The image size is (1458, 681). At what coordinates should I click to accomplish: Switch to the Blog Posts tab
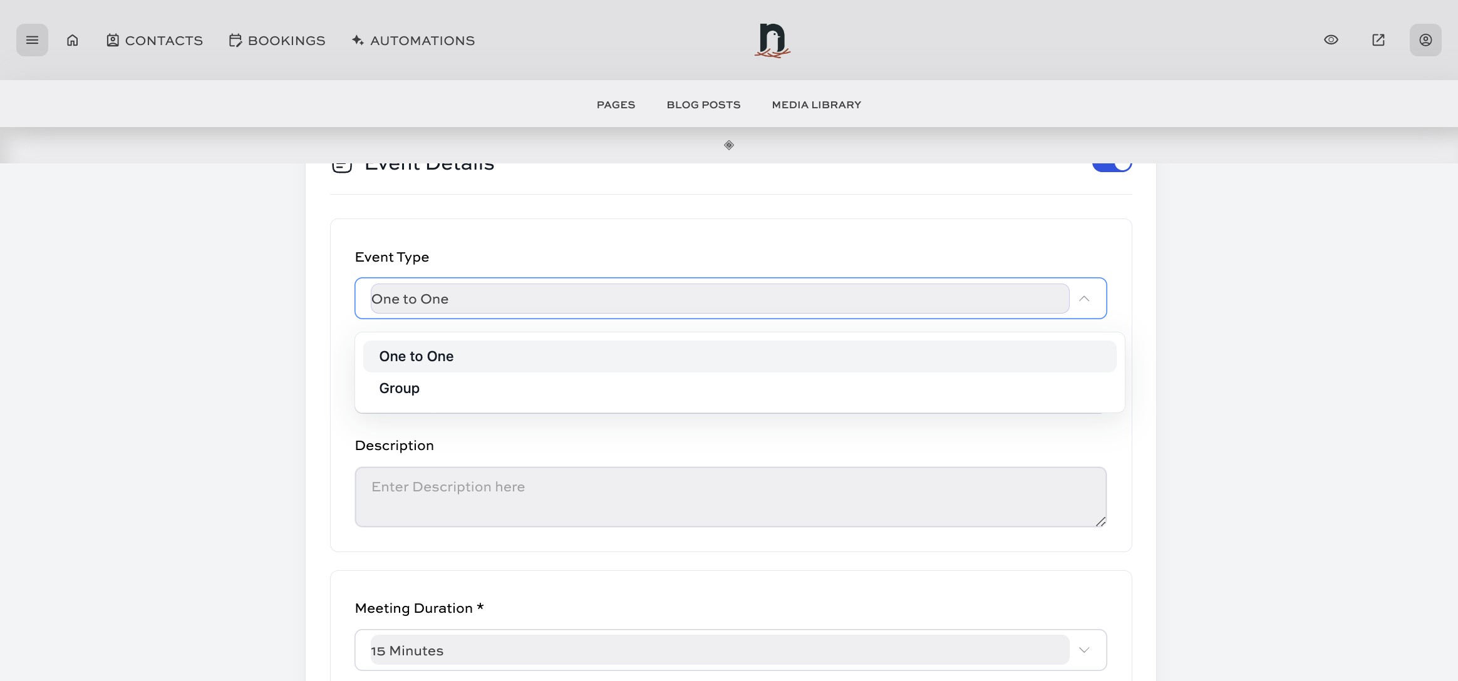tap(703, 105)
